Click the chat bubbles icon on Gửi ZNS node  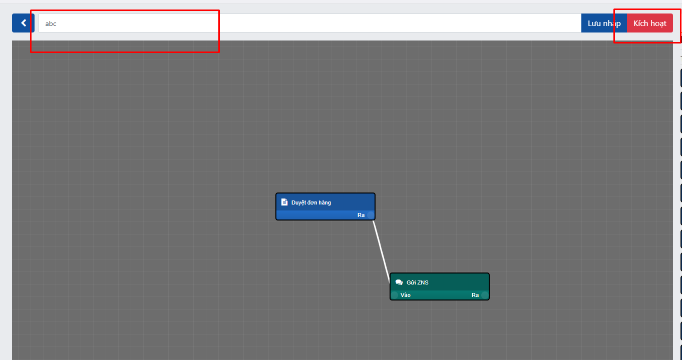(399, 282)
